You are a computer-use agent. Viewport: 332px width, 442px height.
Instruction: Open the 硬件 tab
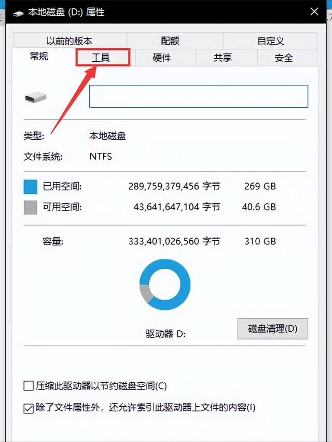pos(162,58)
